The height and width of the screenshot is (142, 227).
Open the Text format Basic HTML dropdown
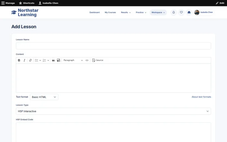click(x=44, y=97)
